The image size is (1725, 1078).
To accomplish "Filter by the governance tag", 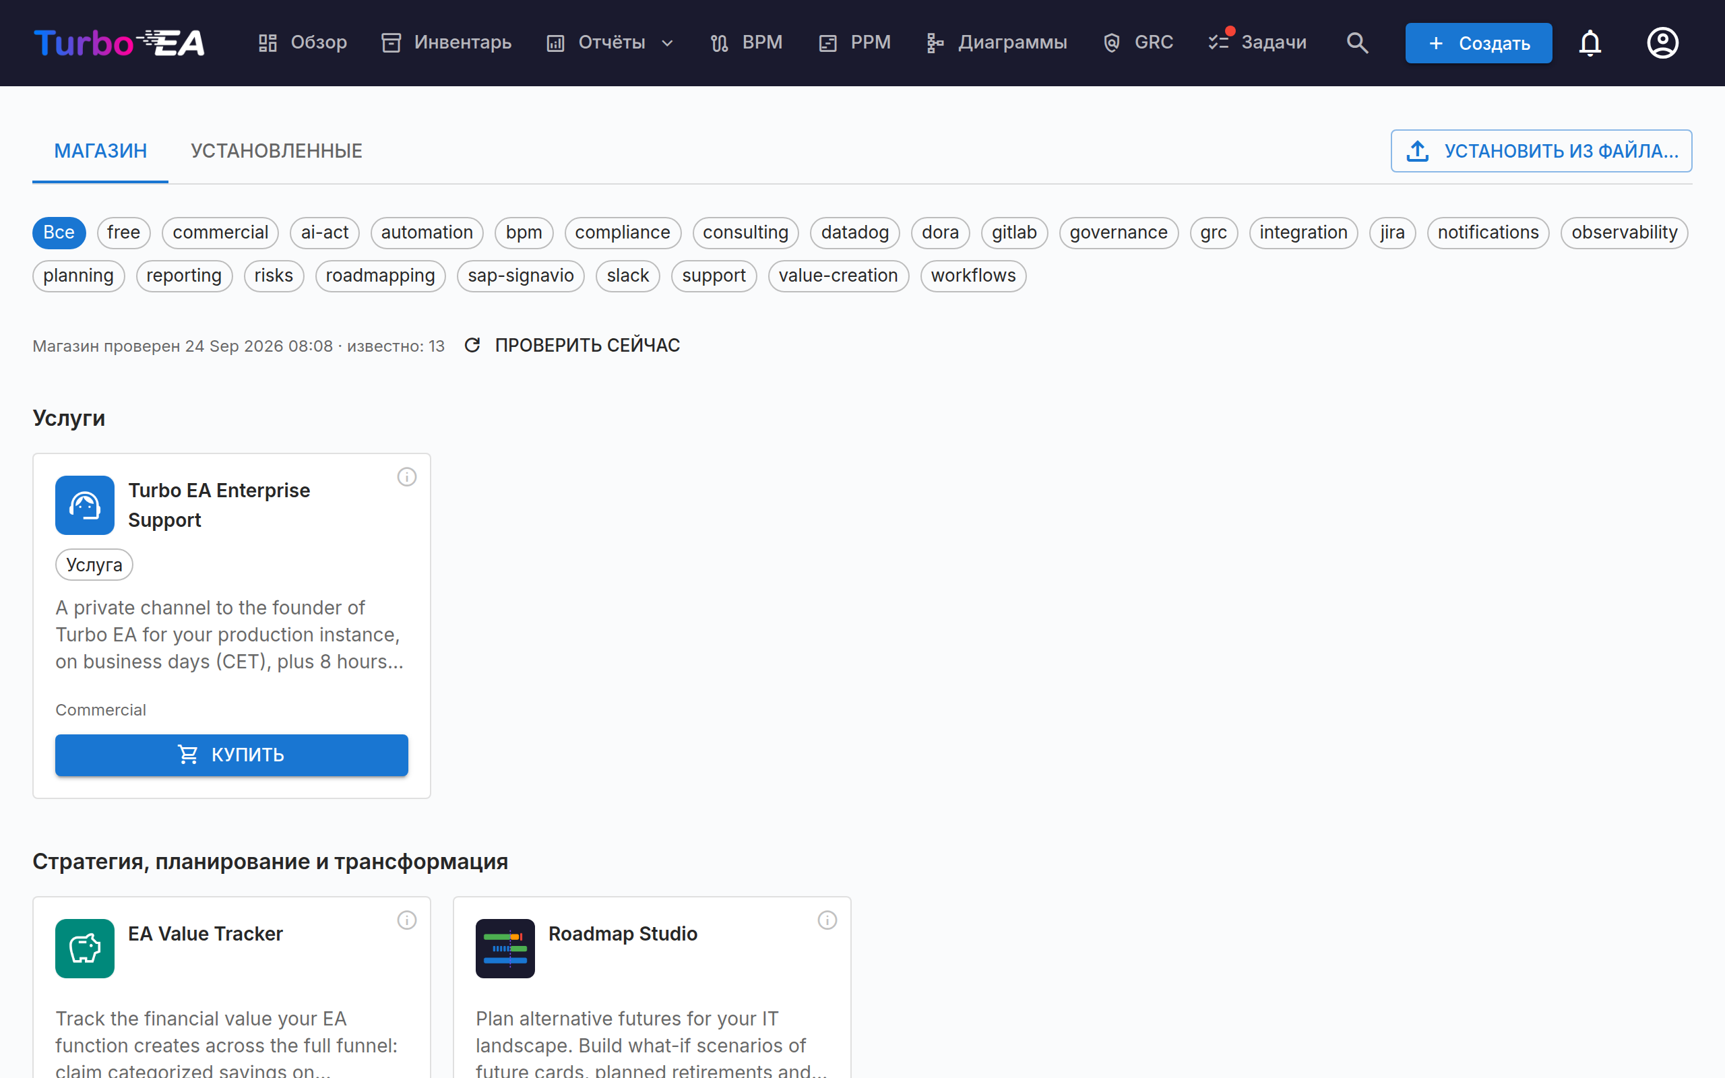I will tap(1119, 233).
